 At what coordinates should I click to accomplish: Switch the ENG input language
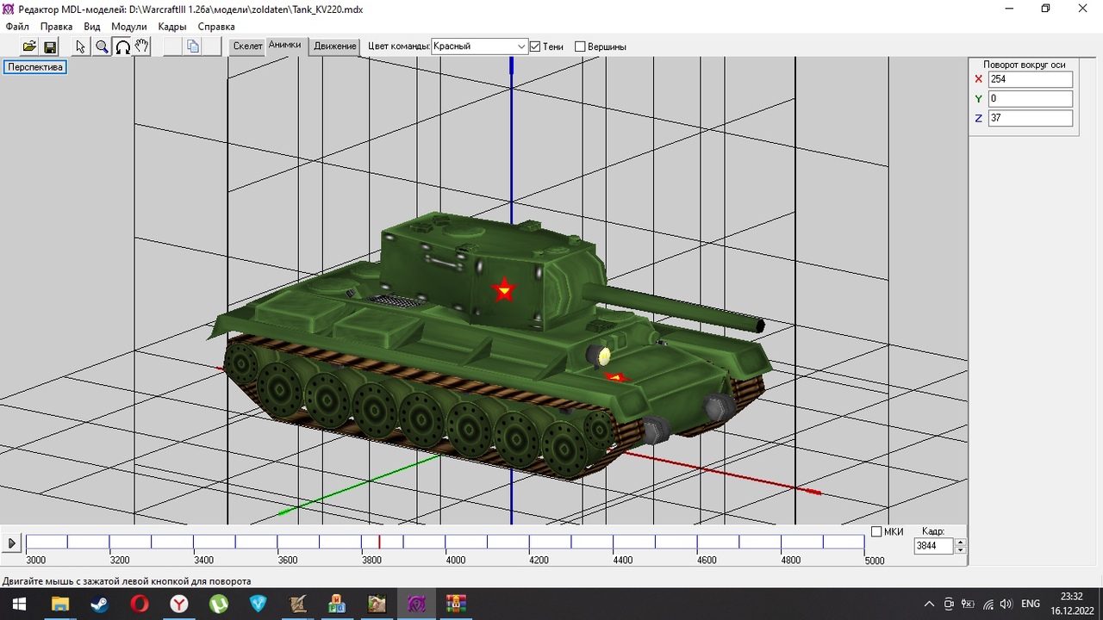tap(1031, 604)
